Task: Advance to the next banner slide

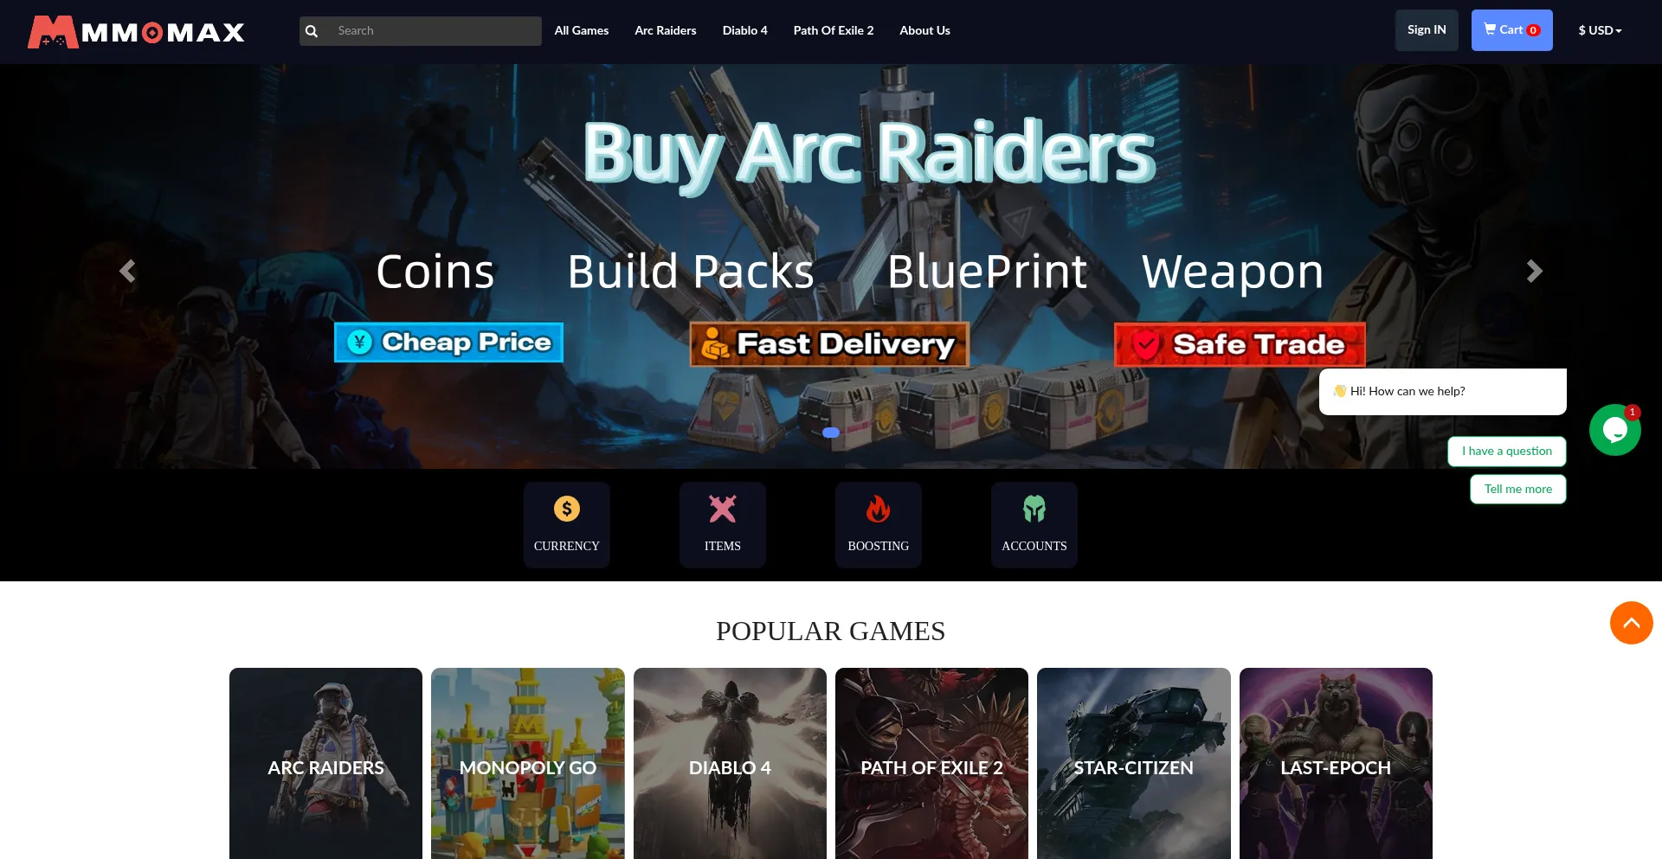Action: tap(1534, 271)
